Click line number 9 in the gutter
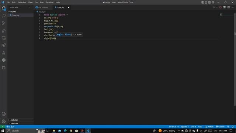Image resolution: width=236 pixels, height=133 pixels. point(39,38)
